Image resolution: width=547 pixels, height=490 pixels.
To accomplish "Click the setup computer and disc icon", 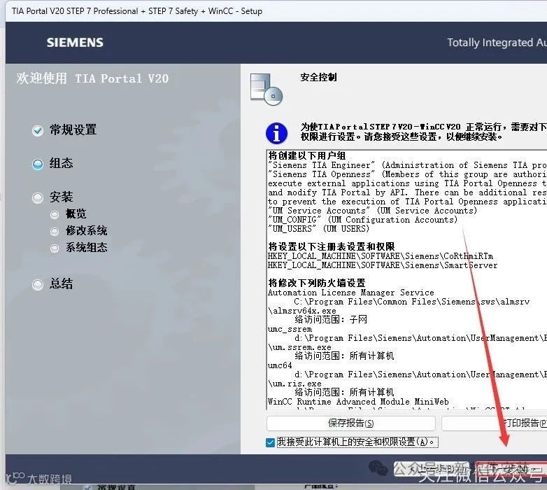I will [x=267, y=89].
